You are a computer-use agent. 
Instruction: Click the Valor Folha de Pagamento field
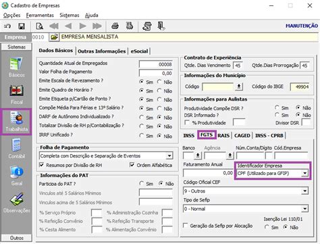click(x=156, y=73)
